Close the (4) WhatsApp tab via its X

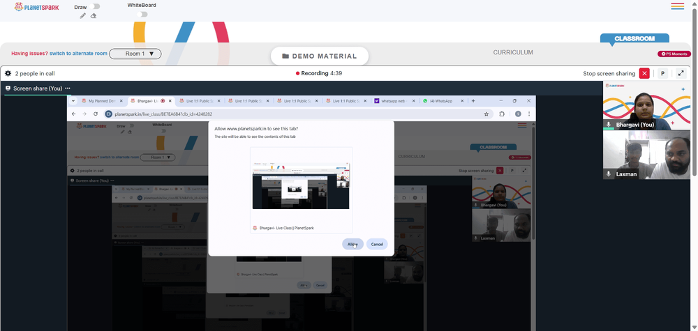click(463, 101)
